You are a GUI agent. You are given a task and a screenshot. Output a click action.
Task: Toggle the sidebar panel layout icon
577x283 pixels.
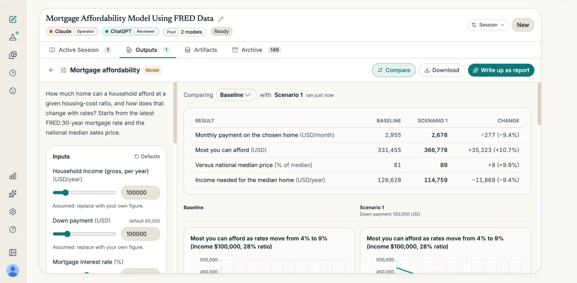coord(13,253)
